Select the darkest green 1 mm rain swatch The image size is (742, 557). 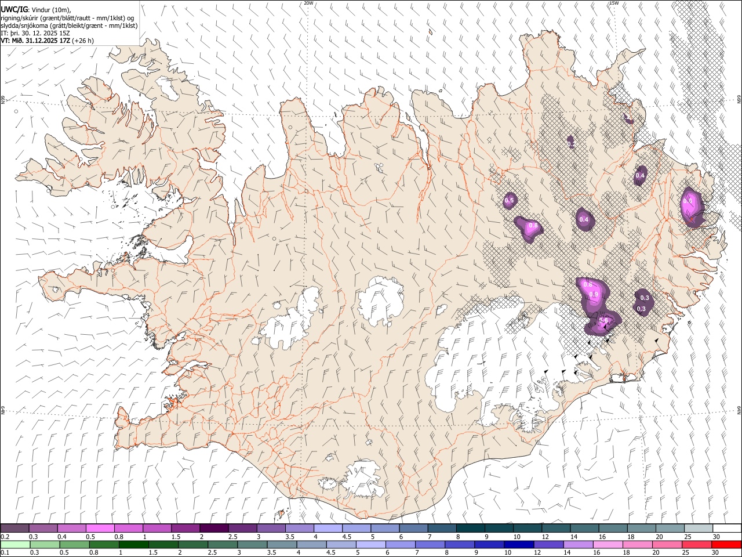(133, 545)
